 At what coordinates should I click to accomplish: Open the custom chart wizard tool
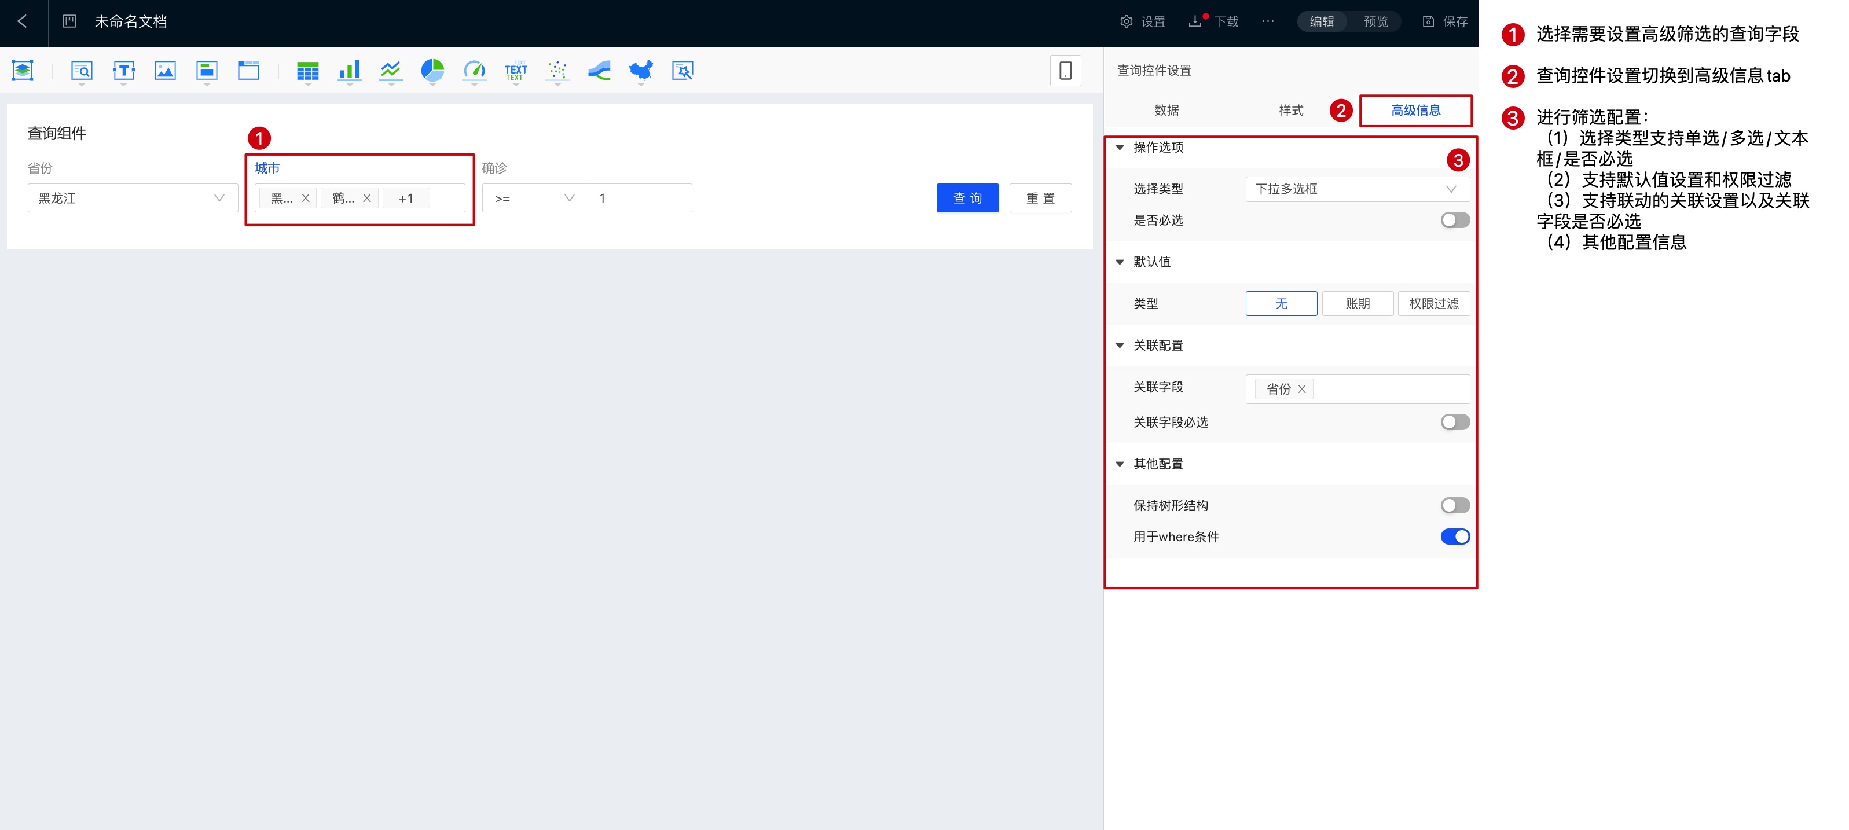(x=683, y=70)
